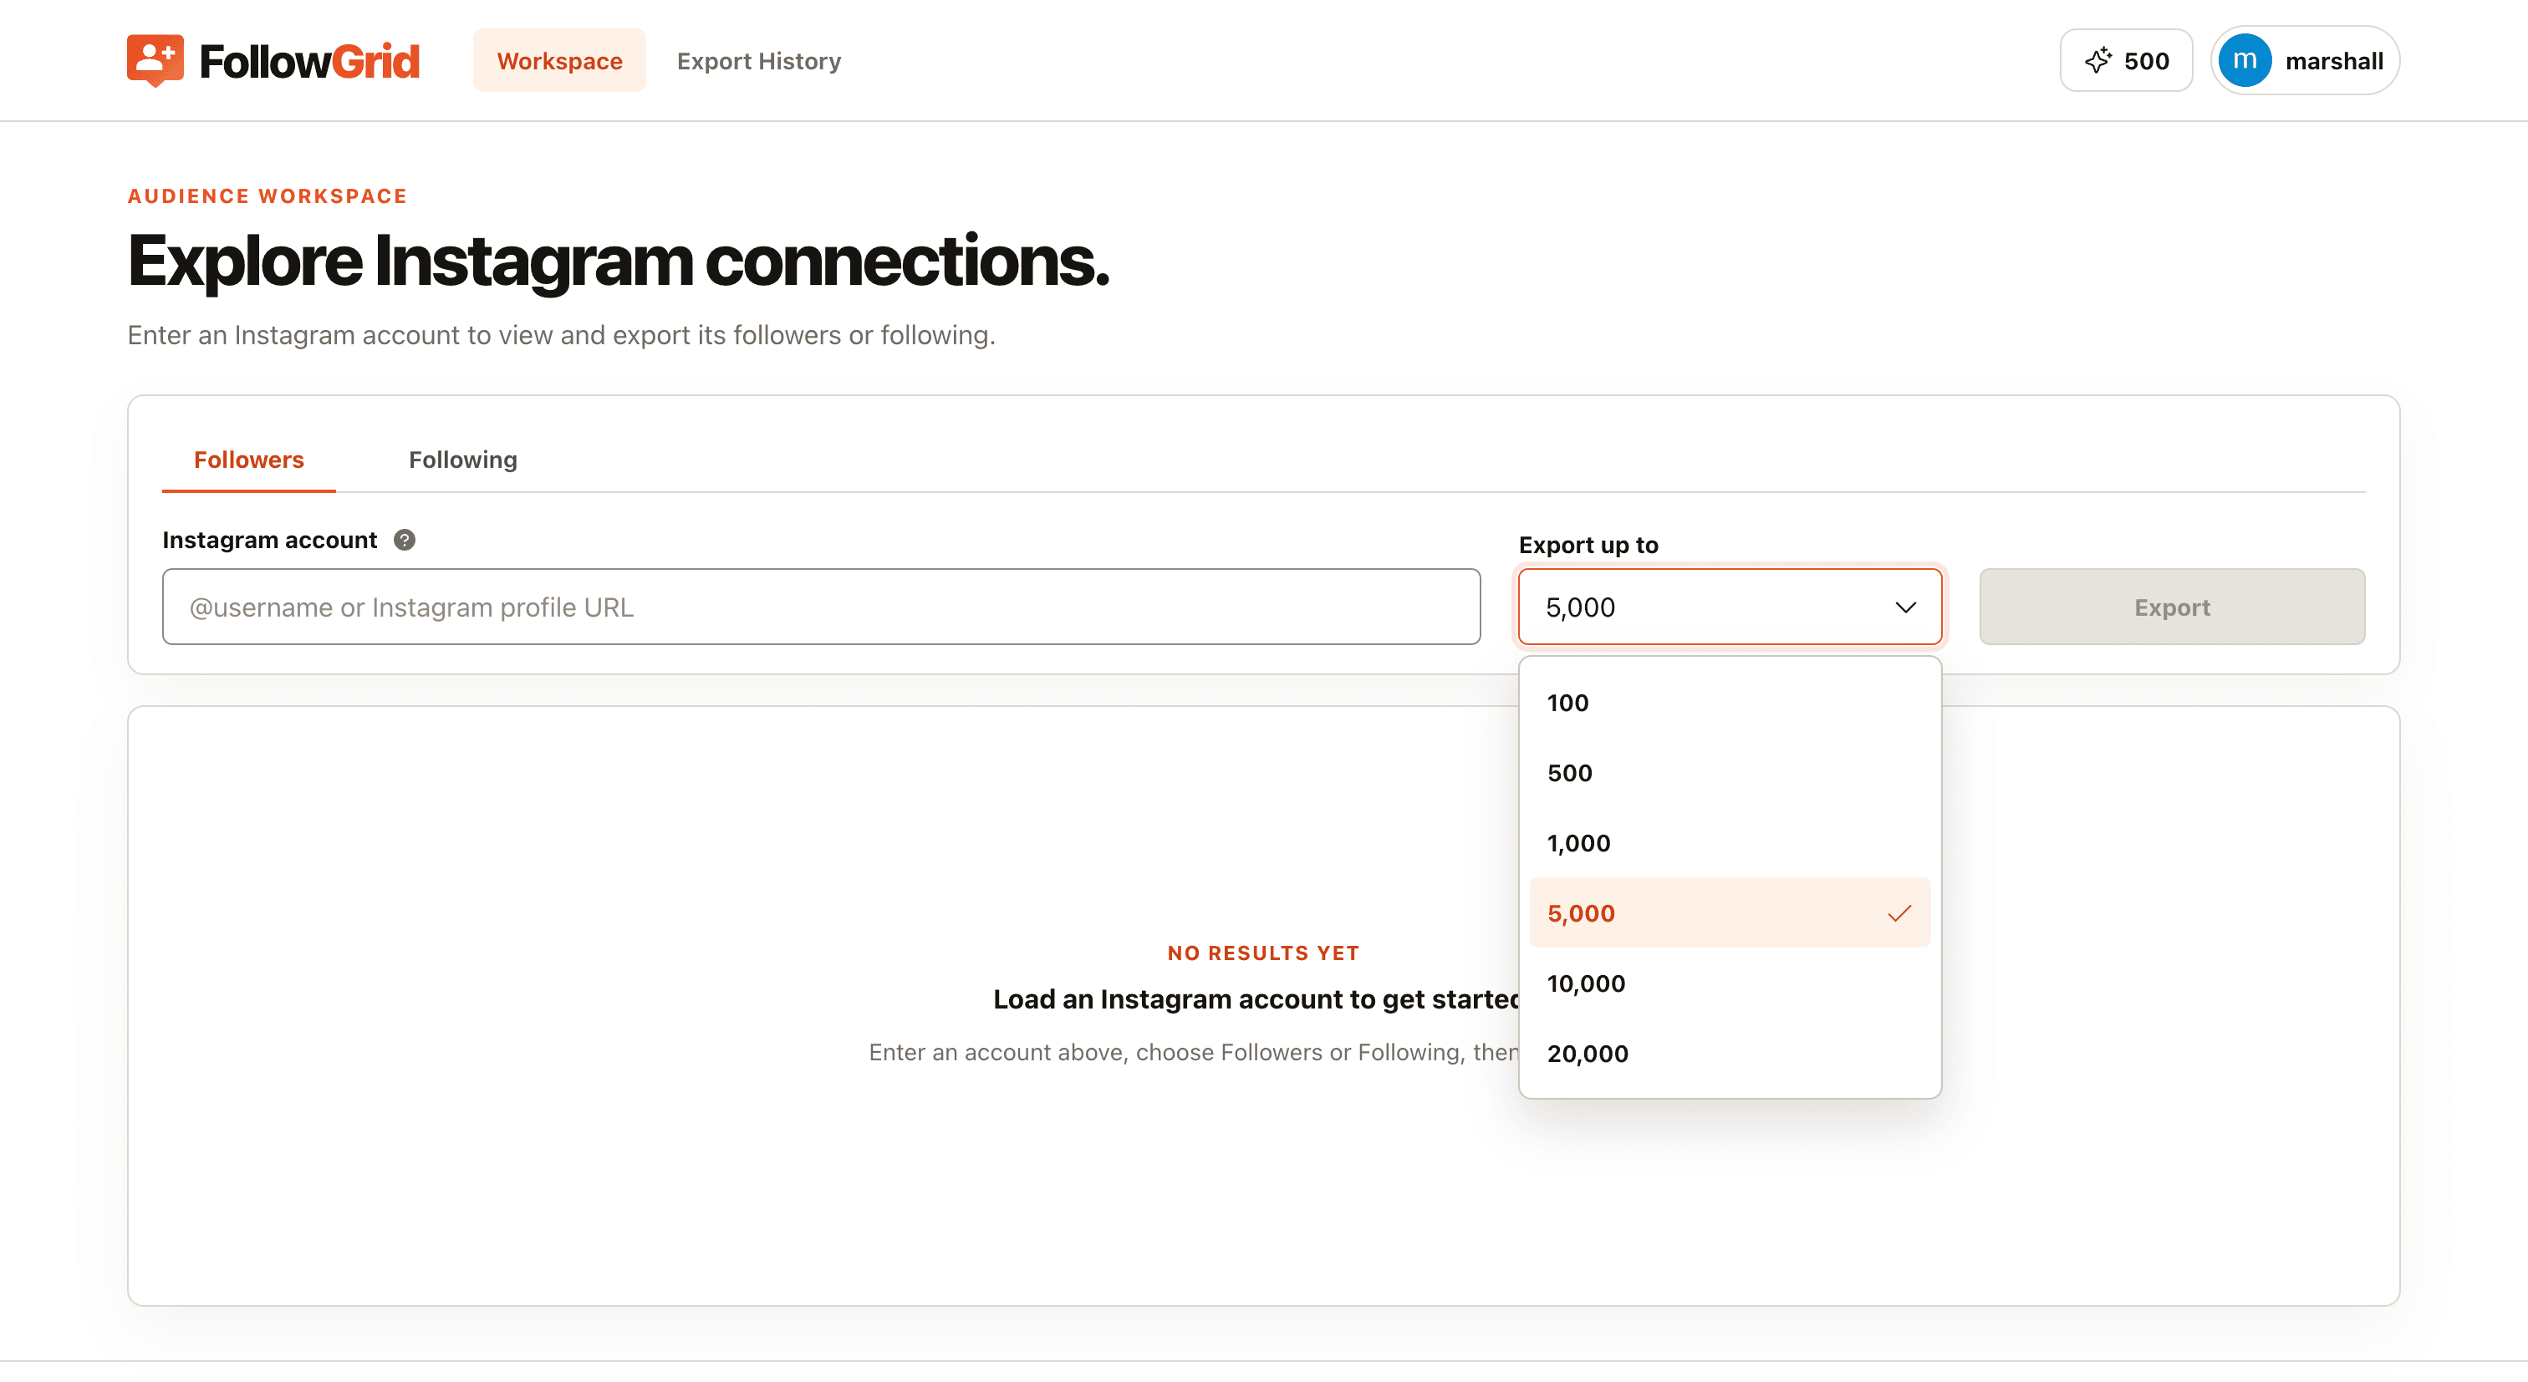Switch to the Followers tab
2528x1382 pixels.
248,460
